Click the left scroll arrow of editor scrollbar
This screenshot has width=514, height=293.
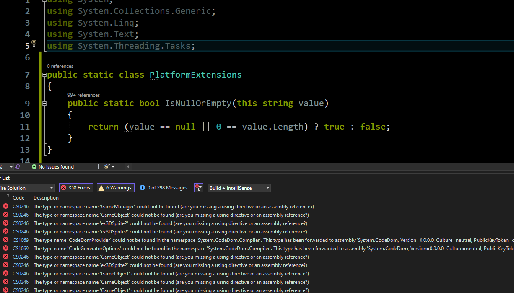point(128,167)
